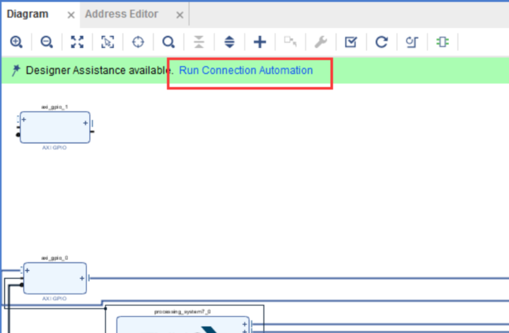Click the AXI GPIO label under axi_gpio_0
This screenshot has width=509, height=333.
(54, 298)
